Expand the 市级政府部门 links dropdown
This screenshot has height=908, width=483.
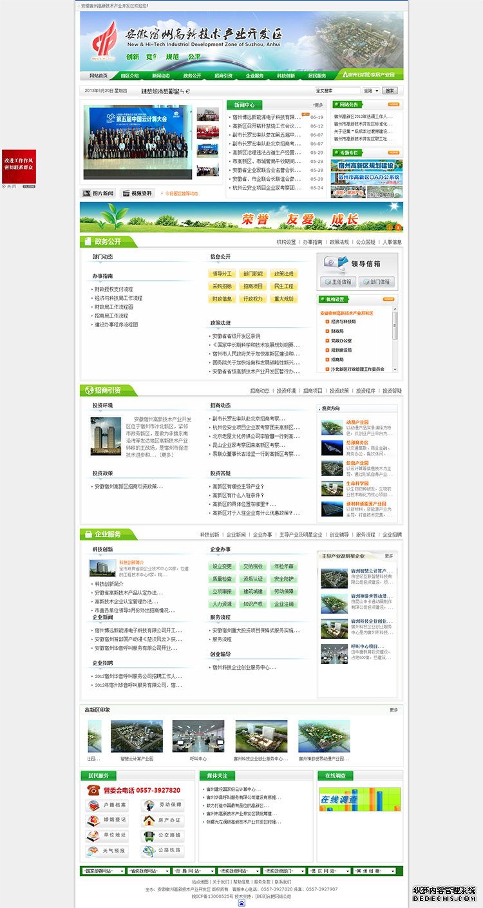pyautogui.click(x=283, y=871)
